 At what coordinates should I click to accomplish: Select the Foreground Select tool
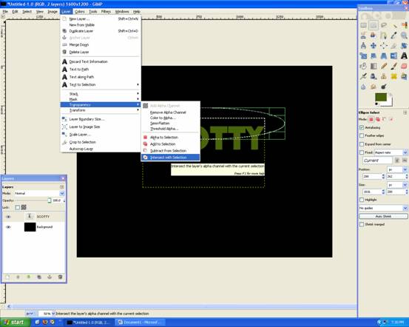tap(373, 36)
